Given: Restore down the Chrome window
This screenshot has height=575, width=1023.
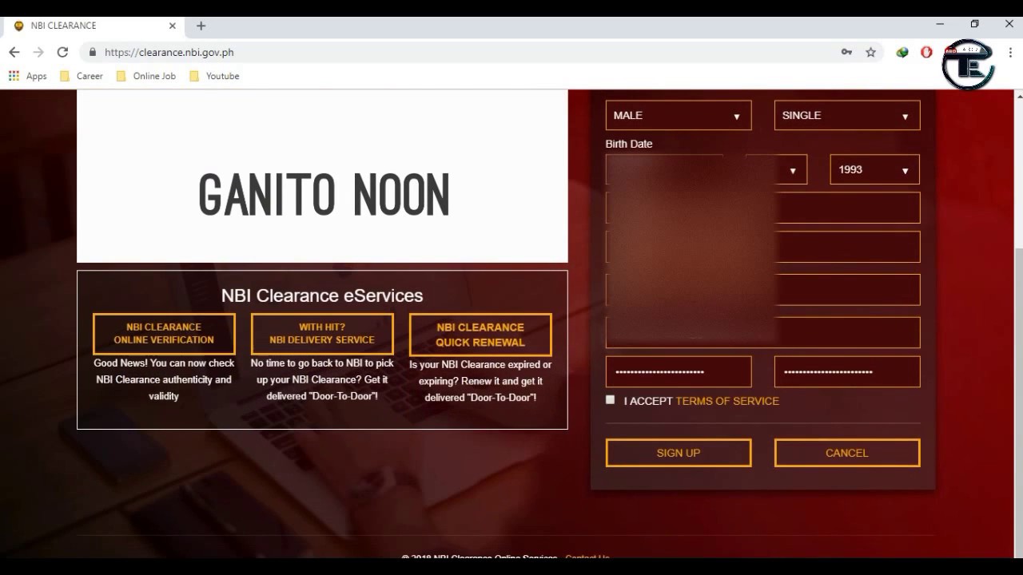Looking at the screenshot, I should point(975,24).
